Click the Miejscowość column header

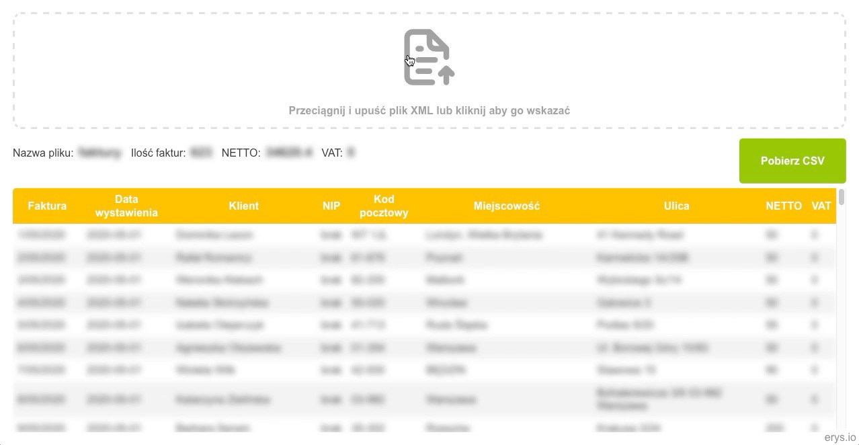point(506,206)
